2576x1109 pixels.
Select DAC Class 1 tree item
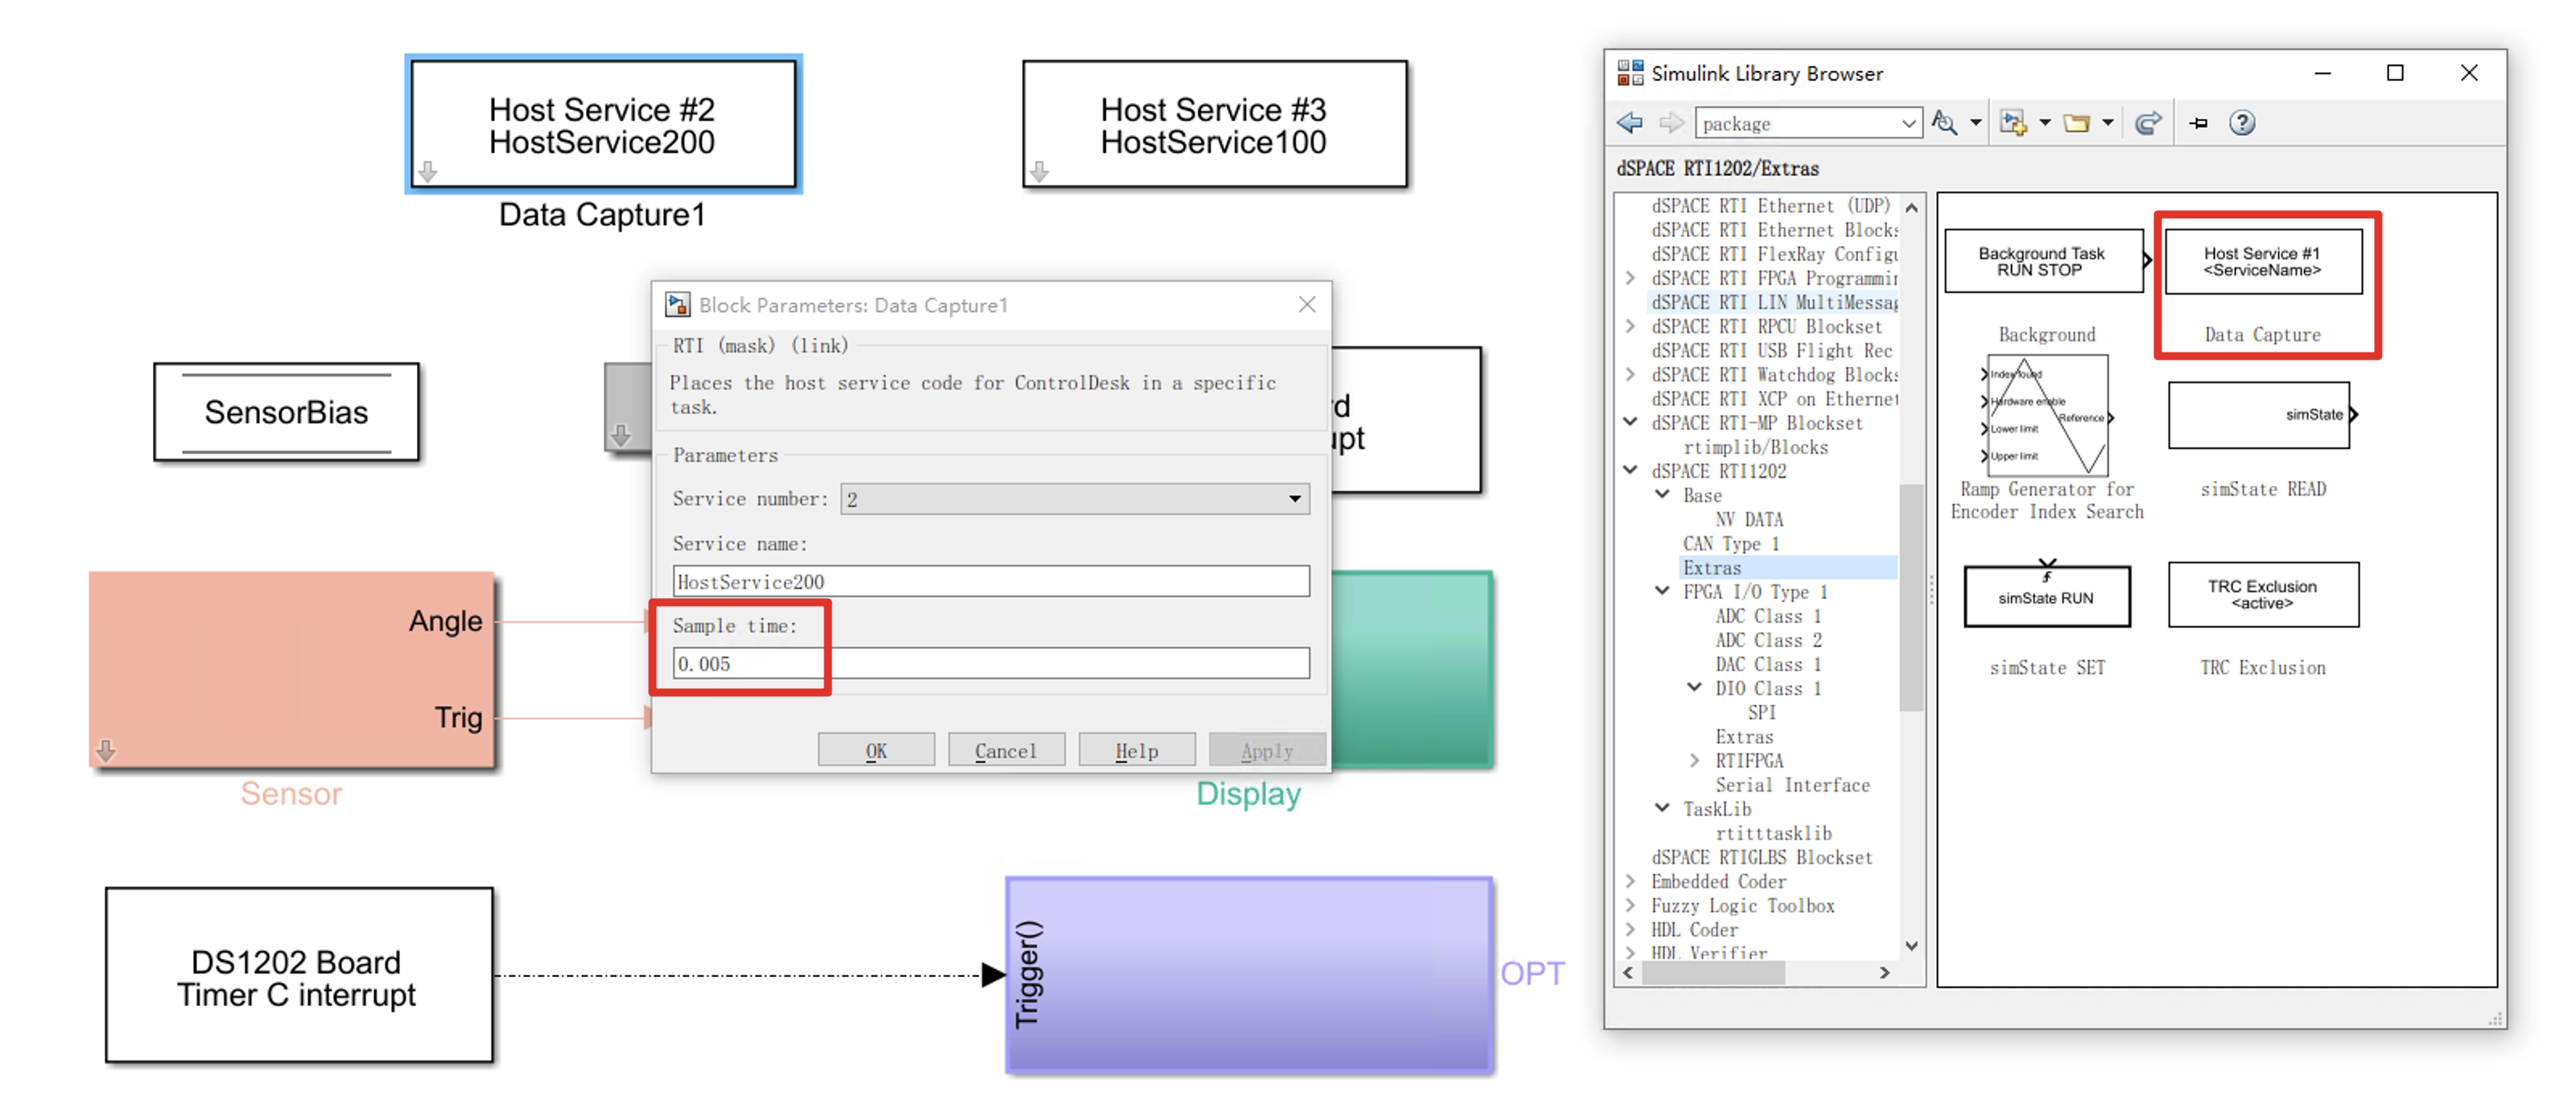pos(1768,664)
